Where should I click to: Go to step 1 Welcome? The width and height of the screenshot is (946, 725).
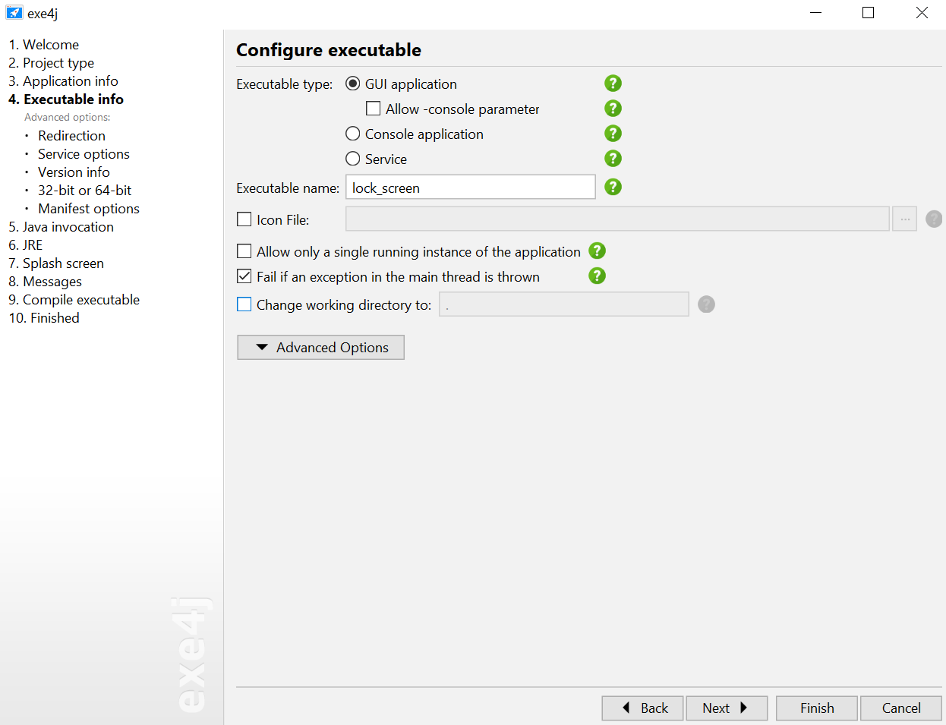pyautogui.click(x=43, y=45)
